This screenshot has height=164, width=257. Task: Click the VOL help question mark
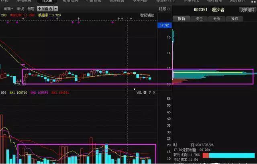(149, 92)
